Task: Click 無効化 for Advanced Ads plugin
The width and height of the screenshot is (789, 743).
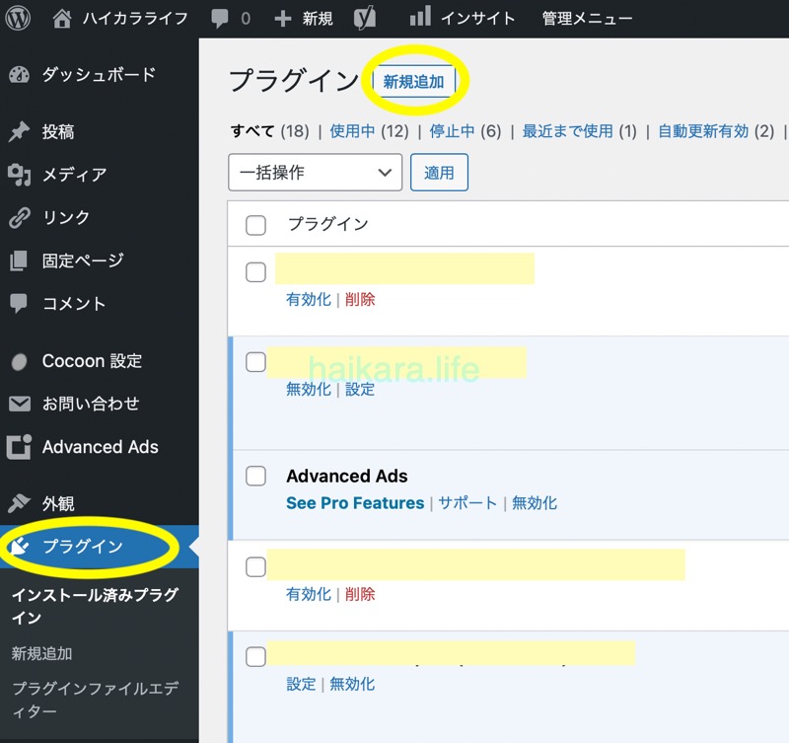Action: click(535, 503)
